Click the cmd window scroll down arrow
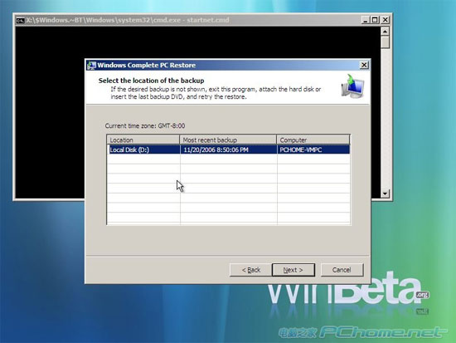The height and width of the screenshot is (343, 456). pyautogui.click(x=385, y=194)
